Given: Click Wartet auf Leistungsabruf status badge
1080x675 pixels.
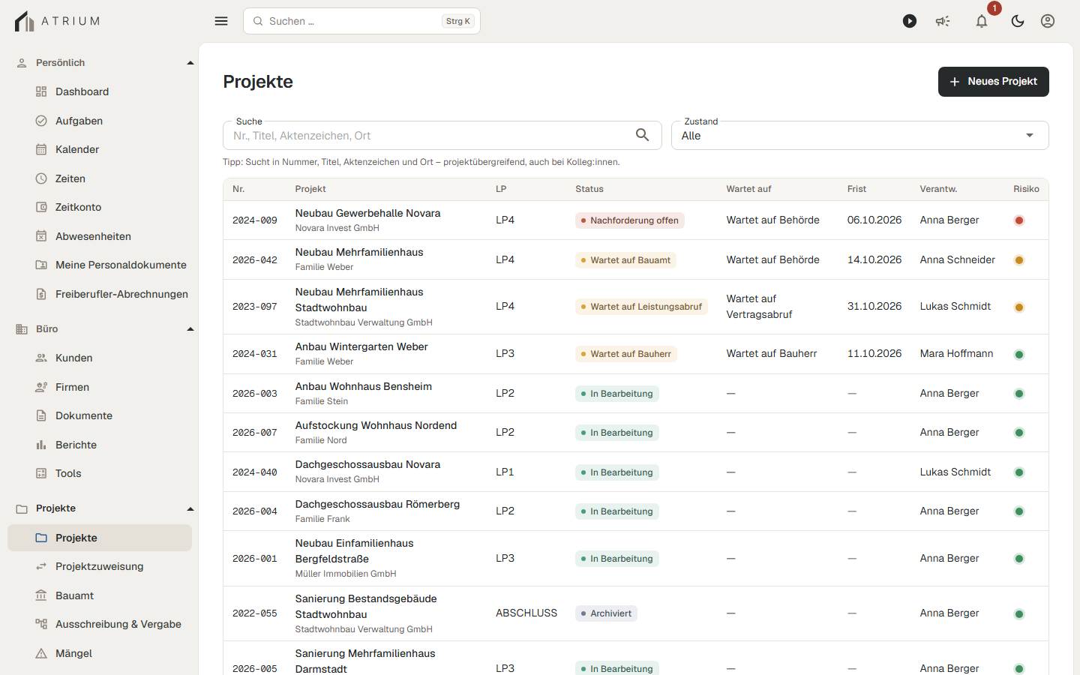Looking at the screenshot, I should click(641, 307).
